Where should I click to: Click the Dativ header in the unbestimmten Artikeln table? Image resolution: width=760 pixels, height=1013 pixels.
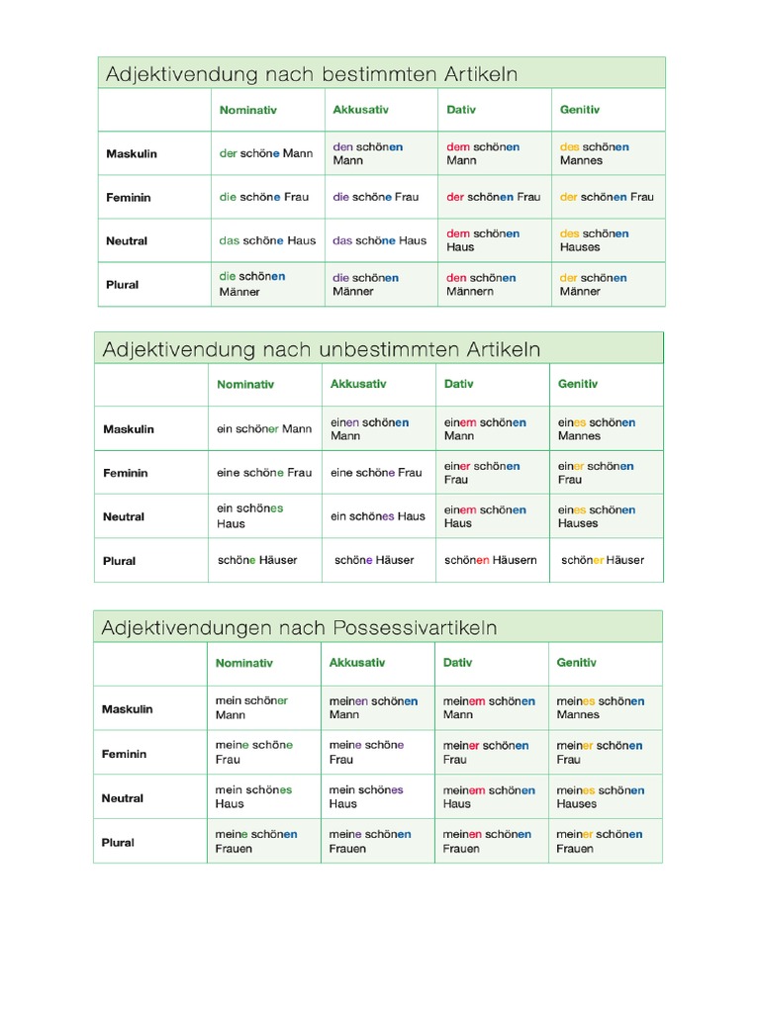(459, 384)
